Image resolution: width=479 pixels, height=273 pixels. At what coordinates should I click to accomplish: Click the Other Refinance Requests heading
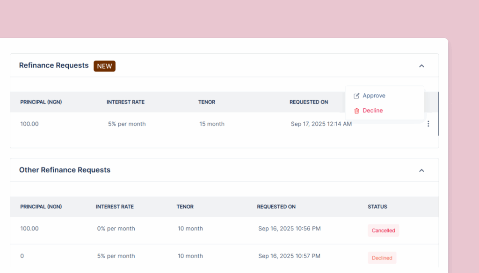pos(65,170)
